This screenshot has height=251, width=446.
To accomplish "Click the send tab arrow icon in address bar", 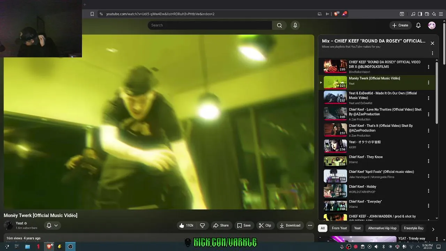I will pos(327,14).
